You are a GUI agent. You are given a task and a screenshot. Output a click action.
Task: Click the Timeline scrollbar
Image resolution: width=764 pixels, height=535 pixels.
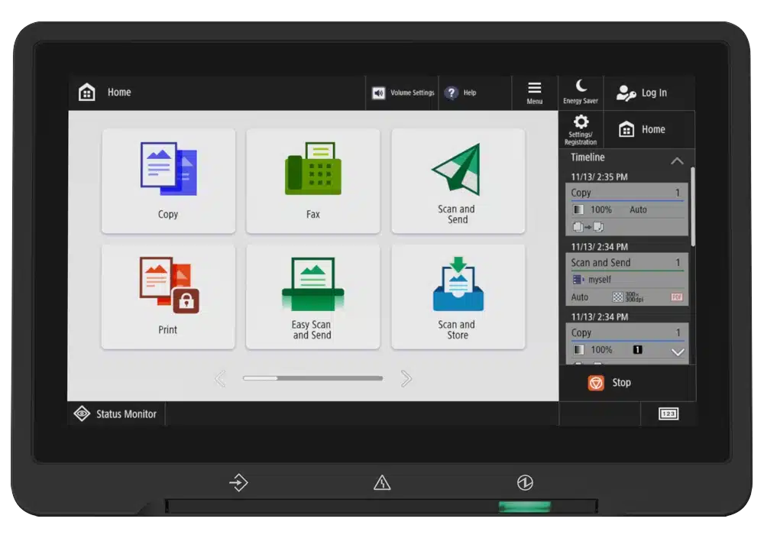click(692, 206)
